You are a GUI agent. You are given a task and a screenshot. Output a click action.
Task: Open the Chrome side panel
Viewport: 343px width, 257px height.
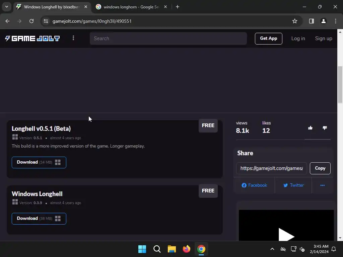coord(312,21)
